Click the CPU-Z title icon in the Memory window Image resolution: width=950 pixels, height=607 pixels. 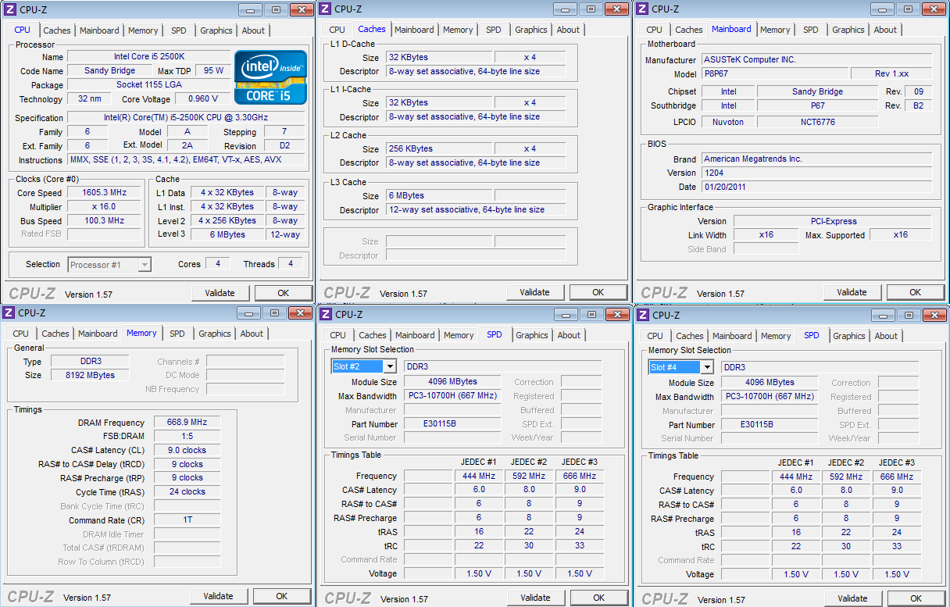point(9,312)
